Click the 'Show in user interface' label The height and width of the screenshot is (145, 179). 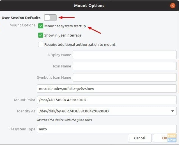[63, 35]
